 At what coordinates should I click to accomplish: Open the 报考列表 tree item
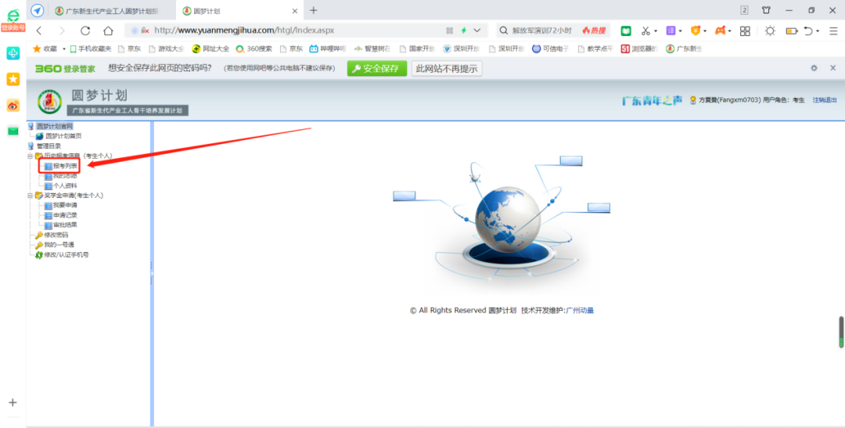point(65,166)
